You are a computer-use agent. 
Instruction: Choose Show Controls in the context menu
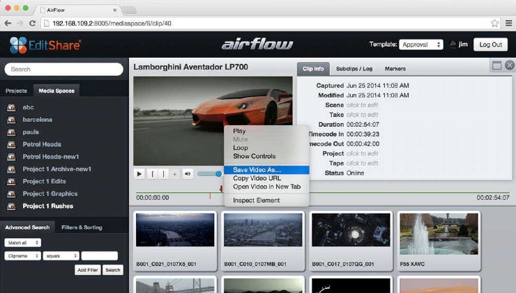[x=266, y=157]
